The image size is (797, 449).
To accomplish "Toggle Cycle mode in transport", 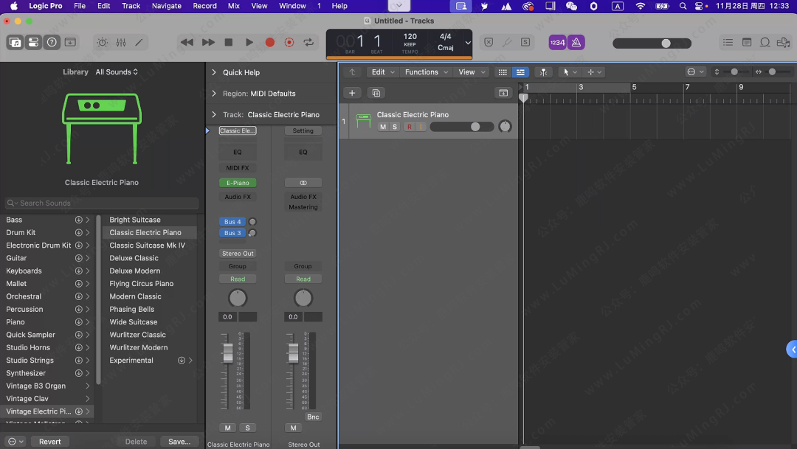I will pos(308,43).
